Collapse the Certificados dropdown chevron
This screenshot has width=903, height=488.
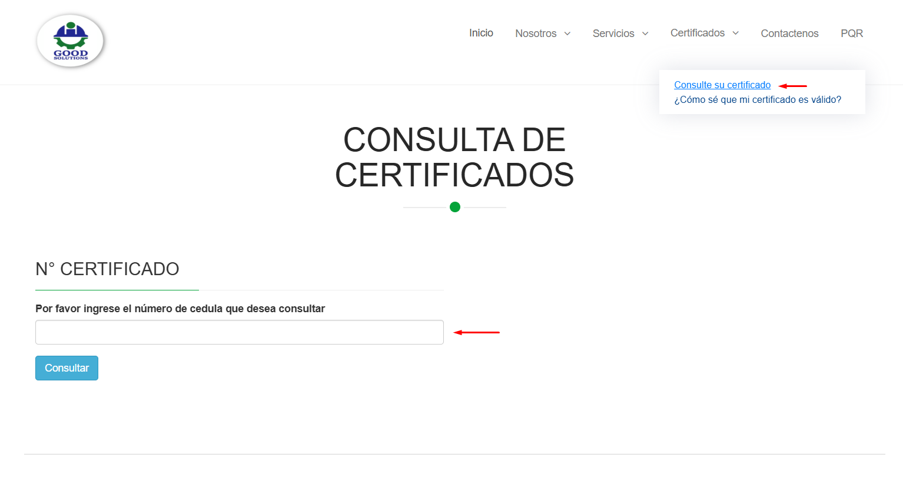click(736, 33)
